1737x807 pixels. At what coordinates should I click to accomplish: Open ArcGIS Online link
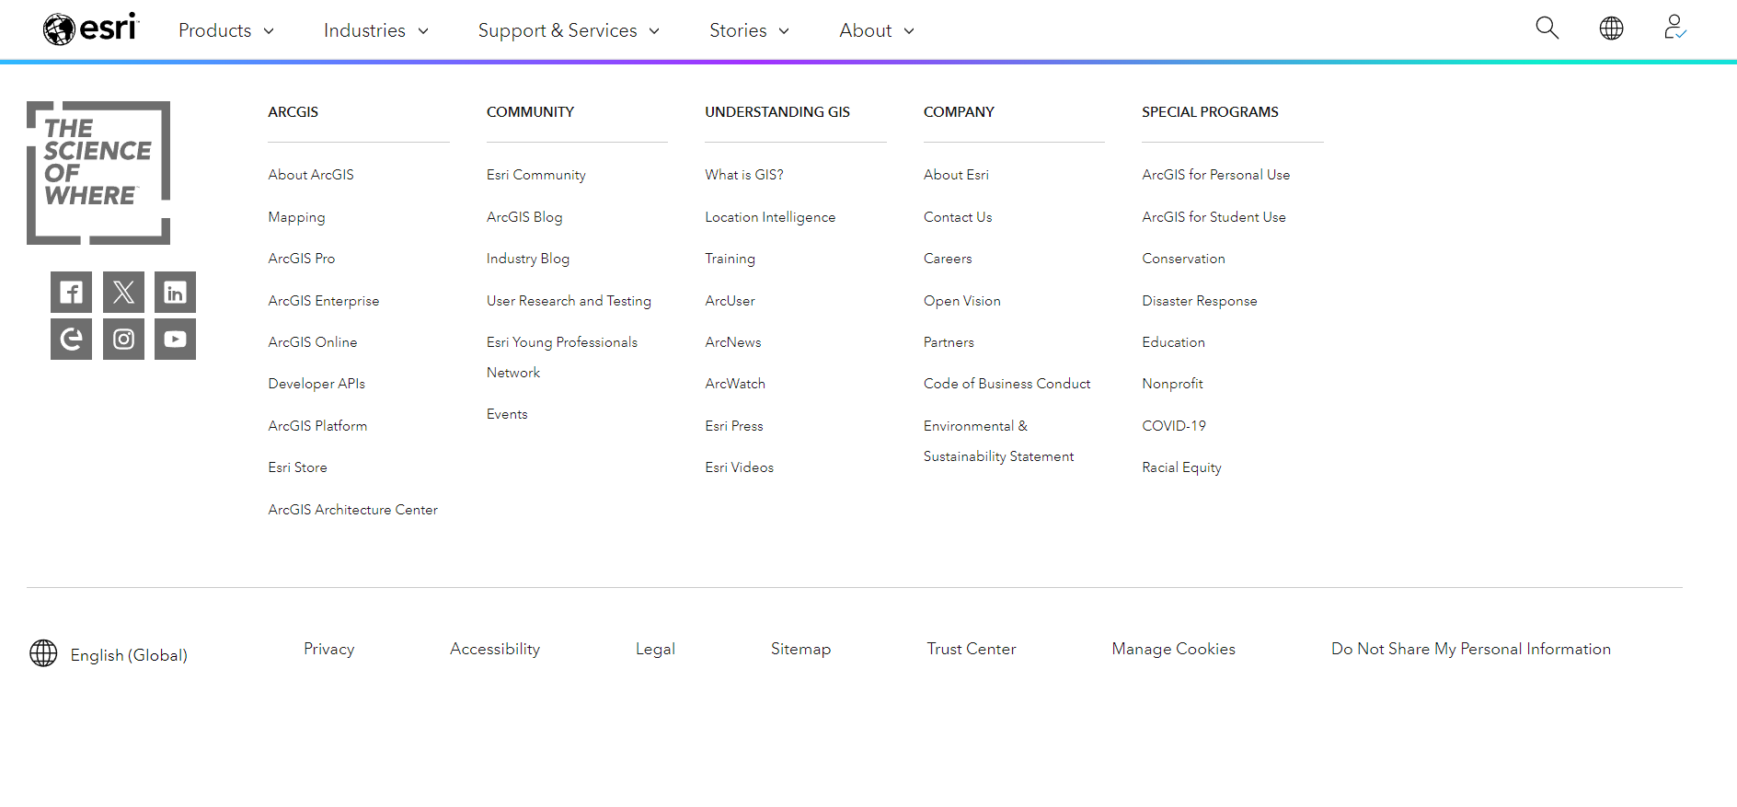313,342
